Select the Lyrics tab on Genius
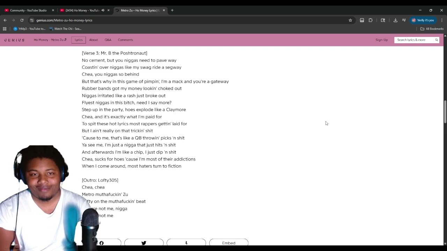 point(79,40)
